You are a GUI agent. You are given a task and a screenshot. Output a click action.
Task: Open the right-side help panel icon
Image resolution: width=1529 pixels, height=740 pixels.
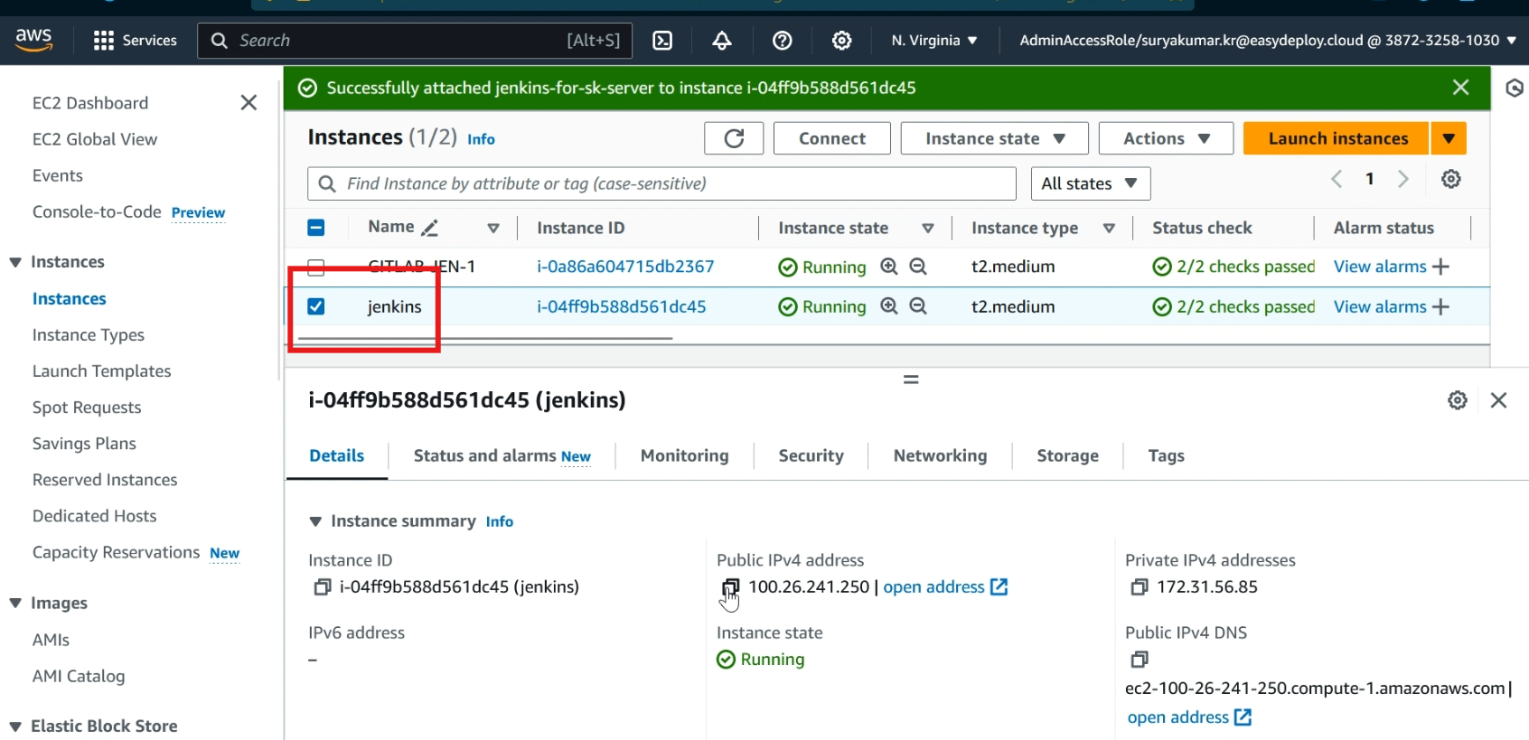click(1515, 88)
